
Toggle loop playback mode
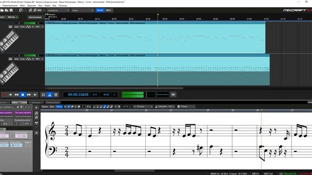[x=43, y=95]
